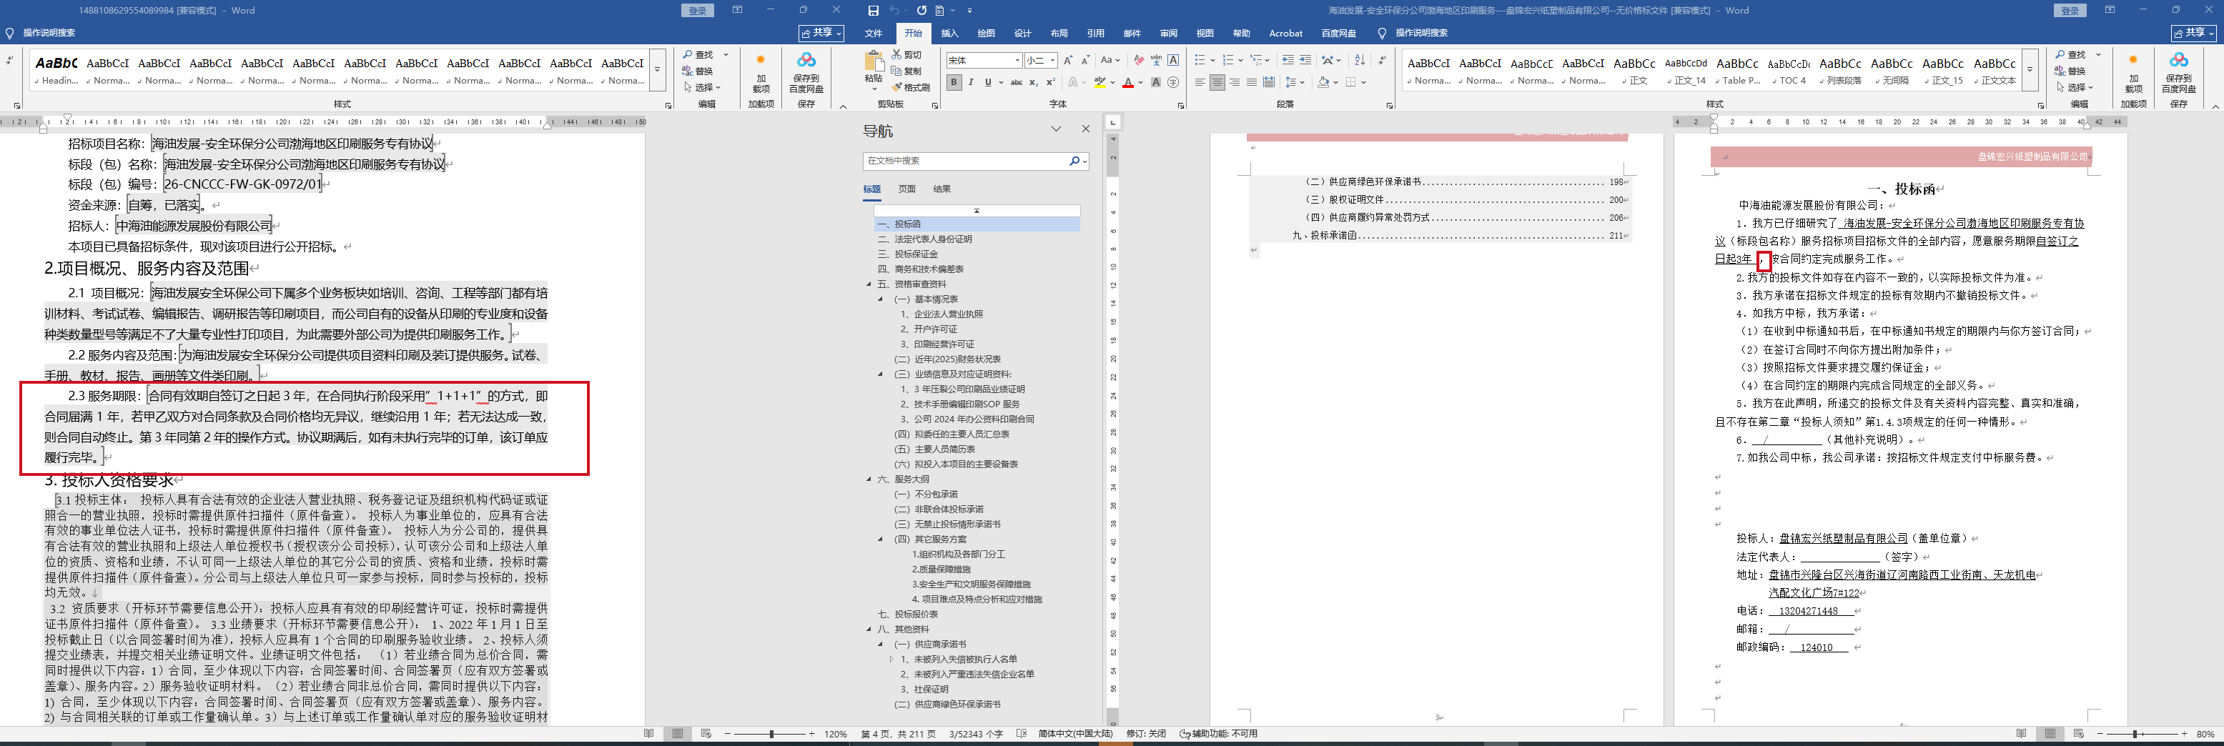Switch to the 插入 ribbon tab
Viewport: 2224px width, 746px height.
point(949,33)
